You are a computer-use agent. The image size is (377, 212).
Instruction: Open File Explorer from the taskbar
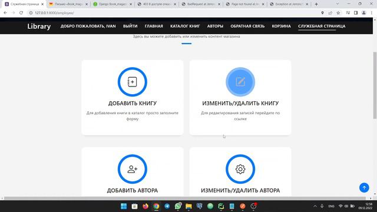point(188,206)
